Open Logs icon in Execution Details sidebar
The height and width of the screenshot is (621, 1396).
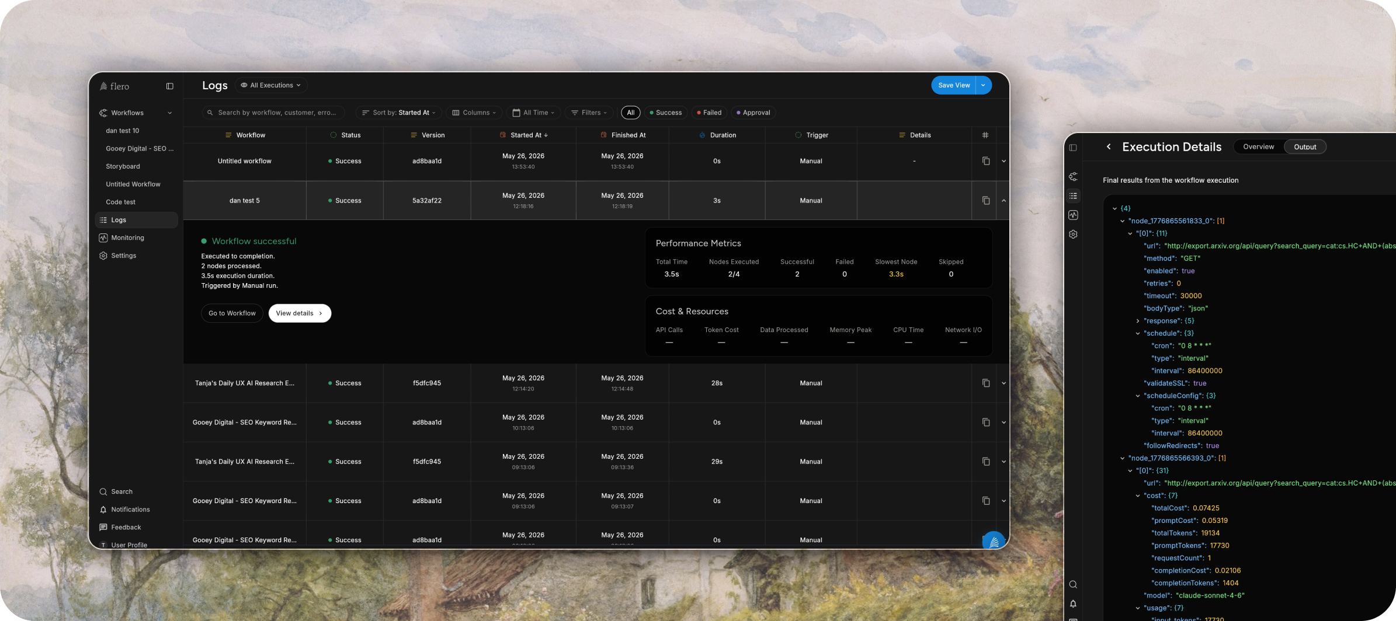[1073, 196]
